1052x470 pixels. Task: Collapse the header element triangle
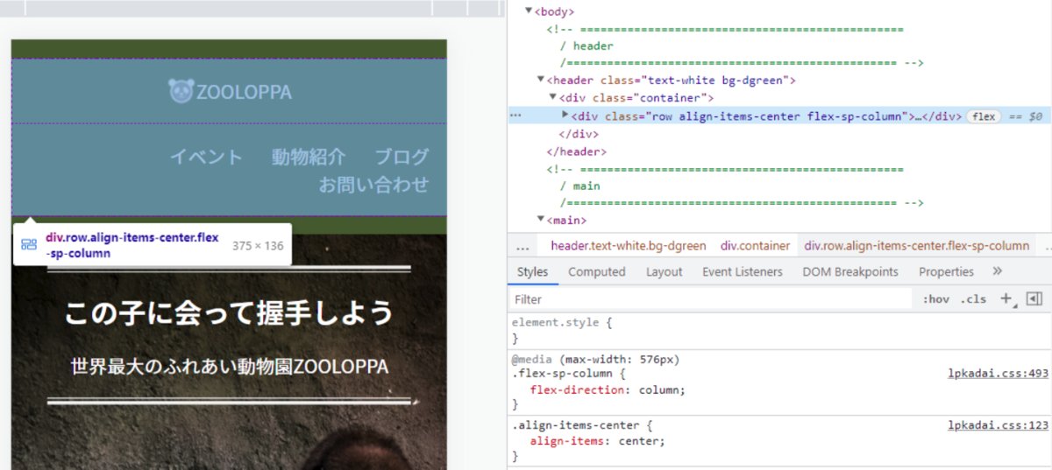540,80
